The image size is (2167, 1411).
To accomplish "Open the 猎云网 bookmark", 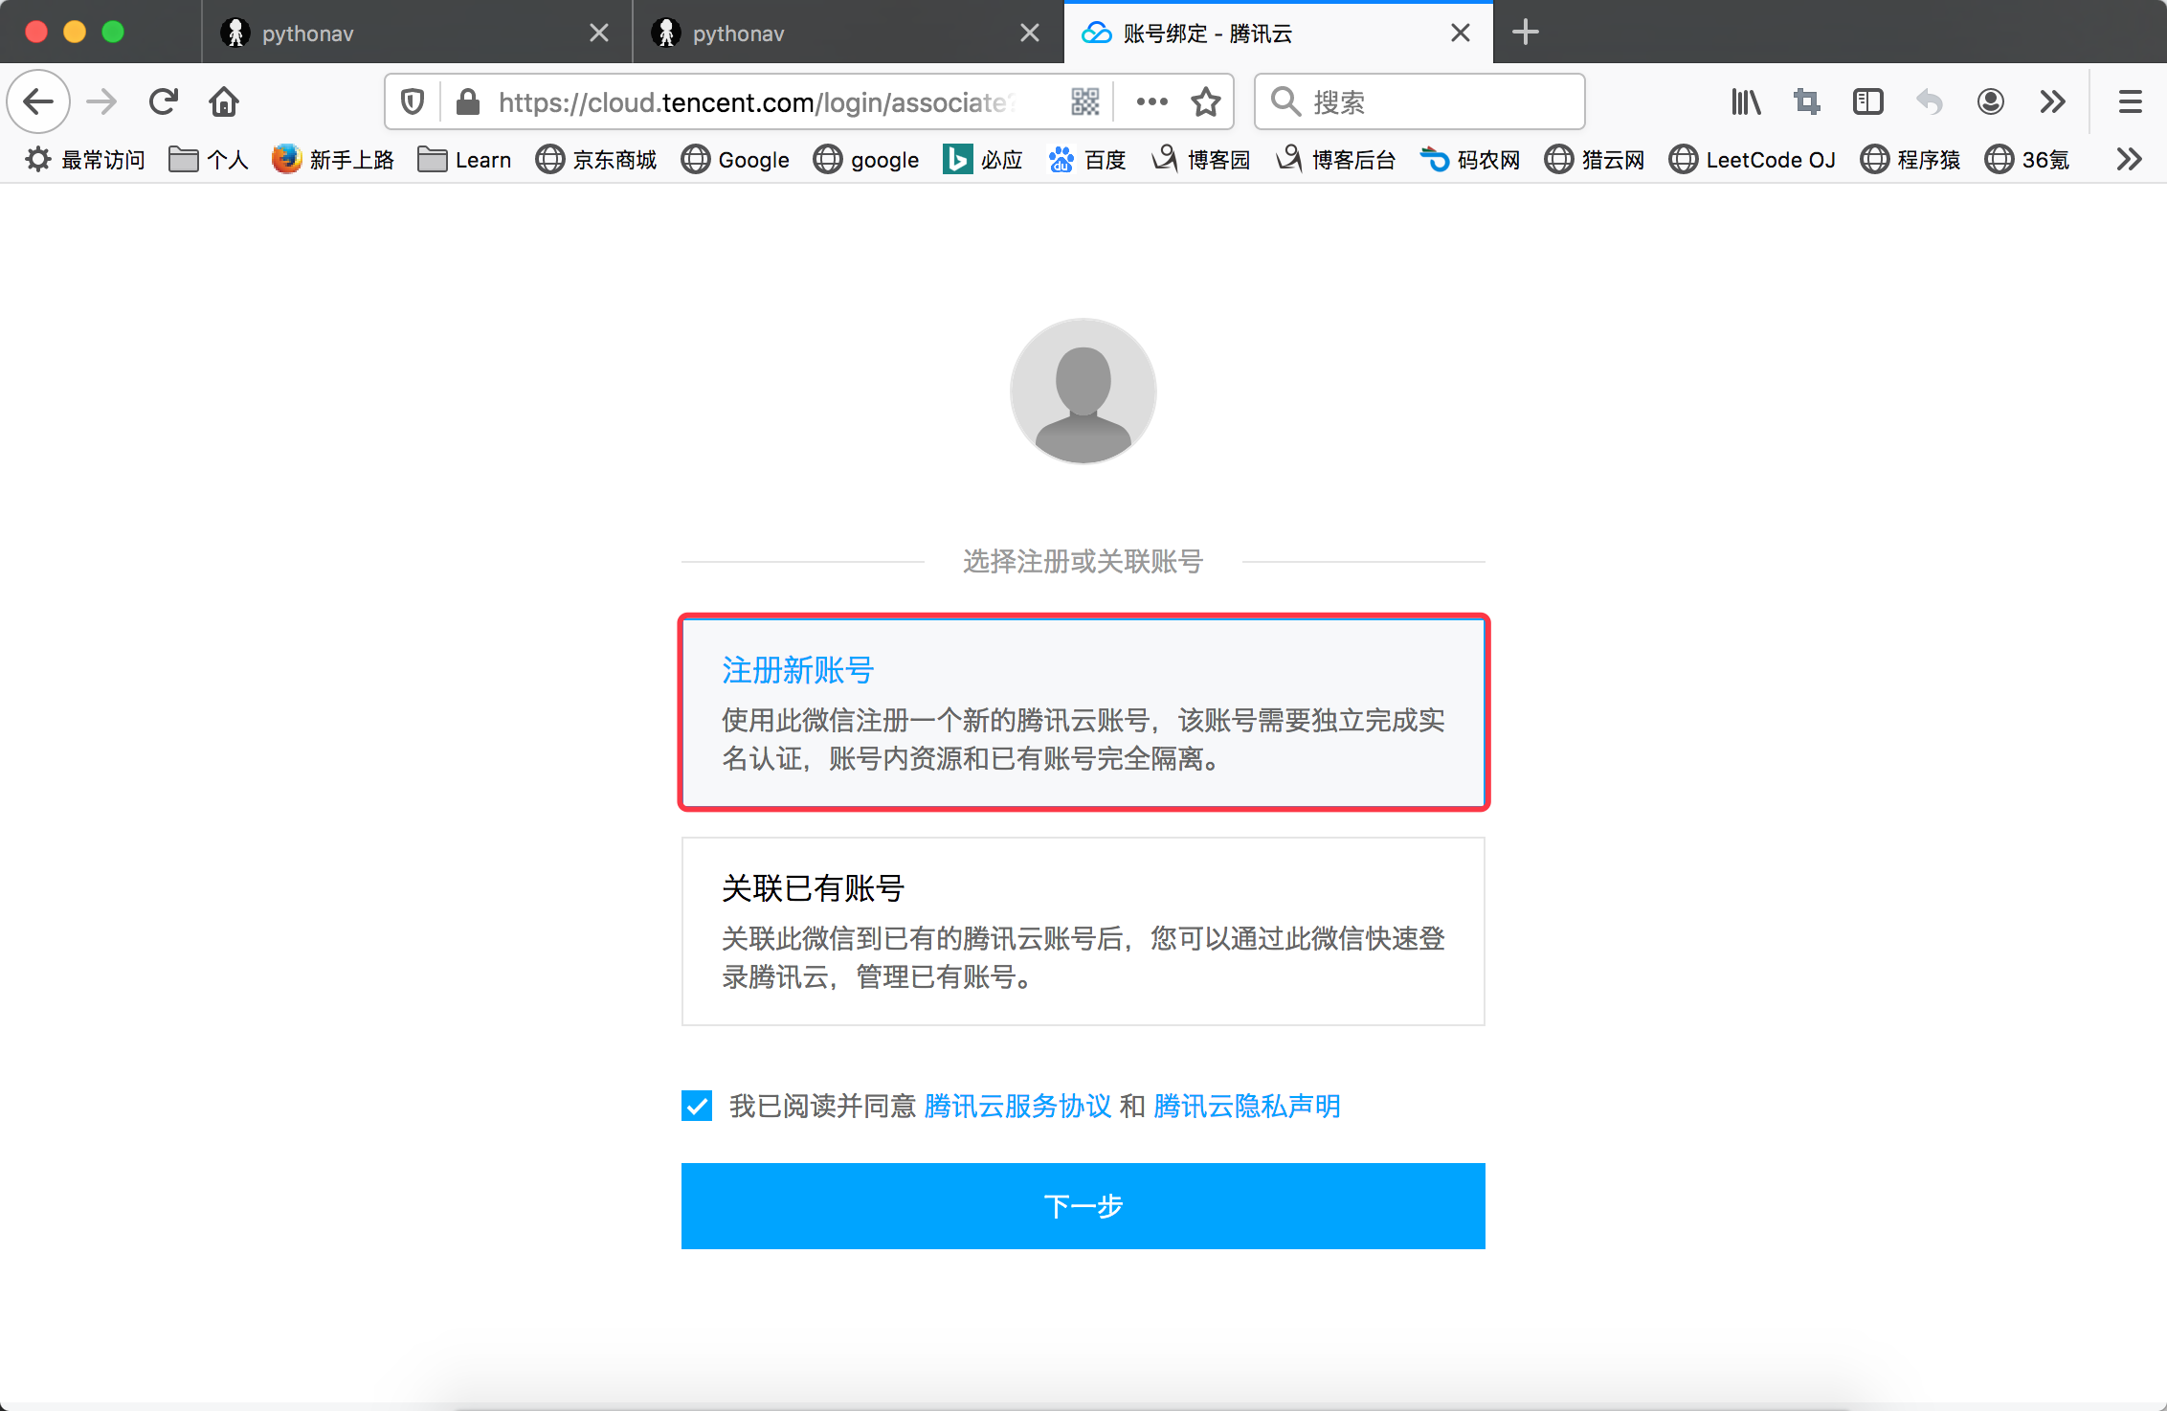I will pyautogui.click(x=1595, y=159).
